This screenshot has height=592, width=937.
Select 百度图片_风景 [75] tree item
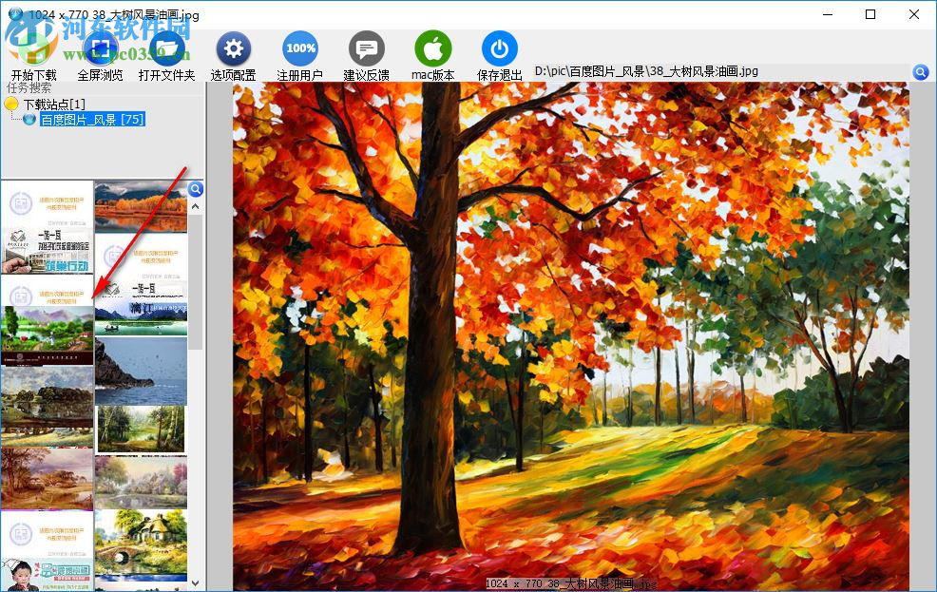pos(92,120)
